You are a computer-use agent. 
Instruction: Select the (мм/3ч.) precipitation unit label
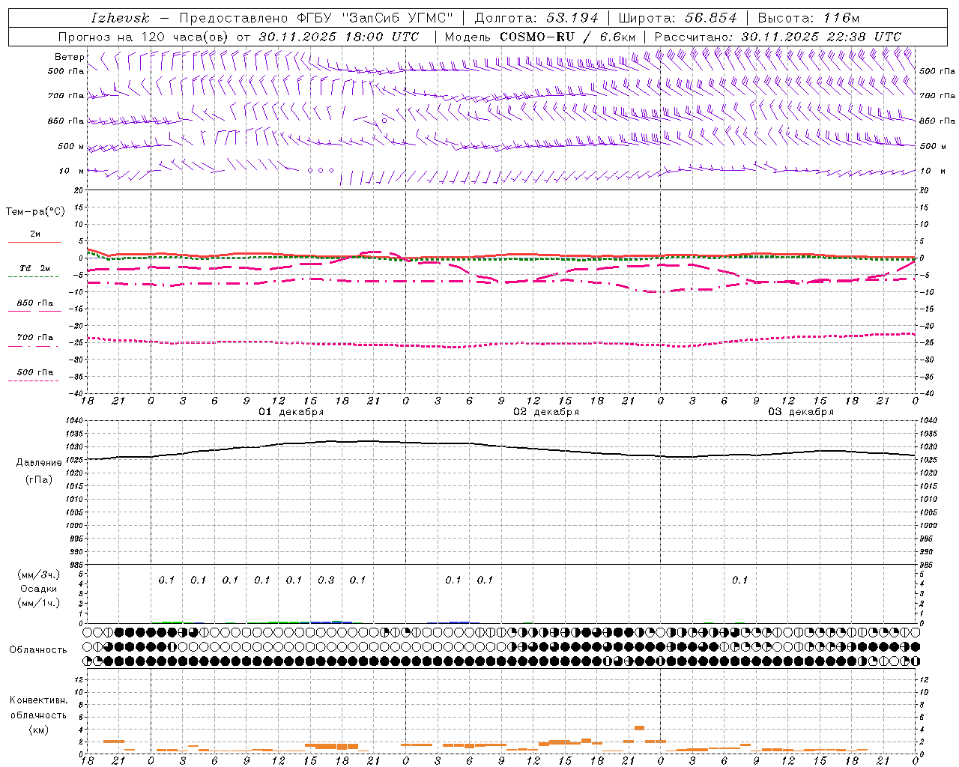[x=38, y=575]
